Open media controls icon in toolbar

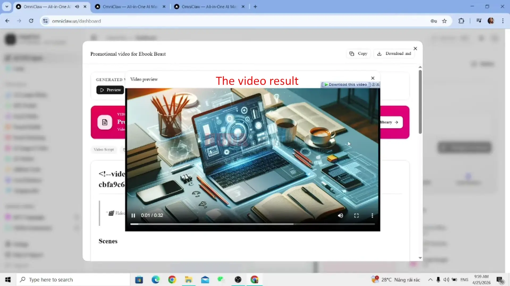479,21
